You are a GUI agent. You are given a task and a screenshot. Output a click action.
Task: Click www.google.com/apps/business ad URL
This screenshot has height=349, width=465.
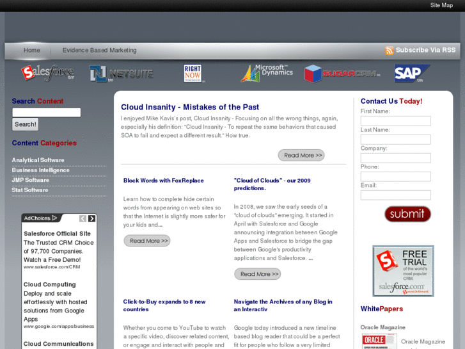tap(59, 327)
